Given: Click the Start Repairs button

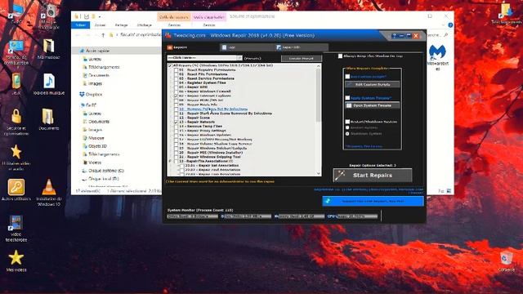Looking at the screenshot, I should pos(373,175).
